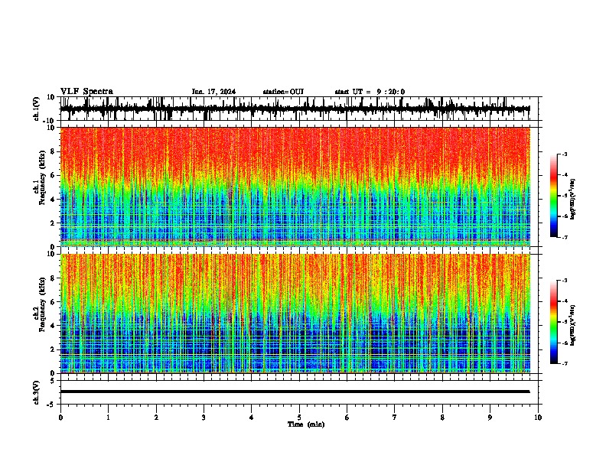Click the ch.2 "Frequency (kHz)" axis label
The width and height of the screenshot is (606, 468).
click(42, 304)
